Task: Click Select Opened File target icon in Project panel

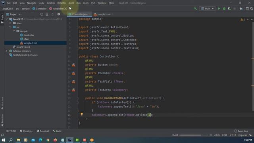Action: [x=42, y=14]
